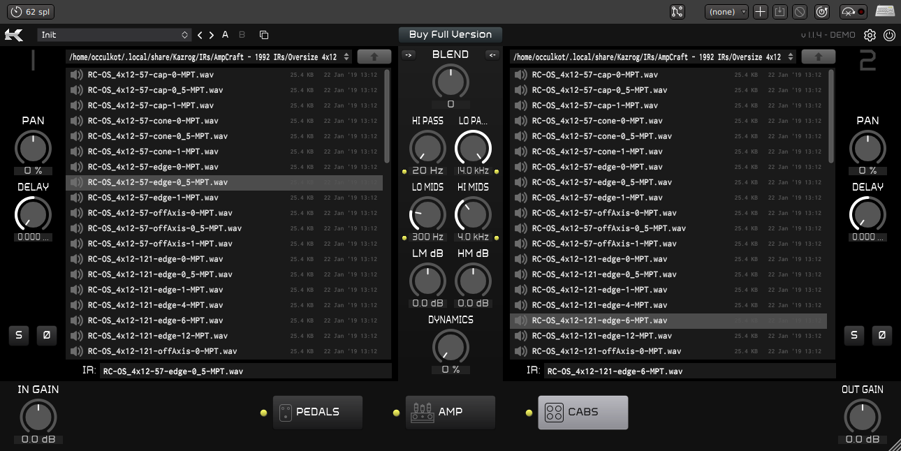Image resolution: width=901 pixels, height=451 pixels.
Task: Toggle the plugin power button
Action: (x=889, y=35)
